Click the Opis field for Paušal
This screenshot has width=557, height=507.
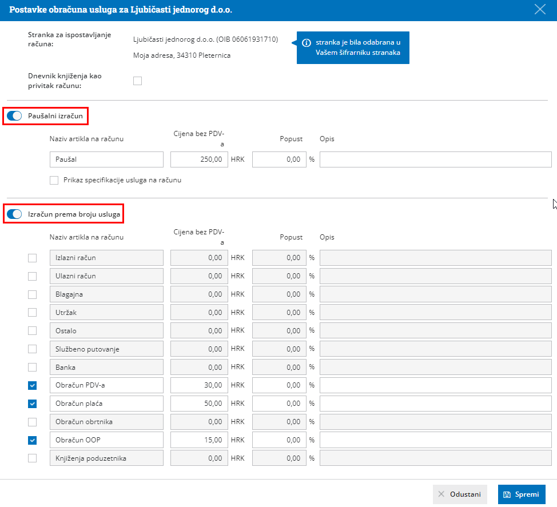(435, 159)
